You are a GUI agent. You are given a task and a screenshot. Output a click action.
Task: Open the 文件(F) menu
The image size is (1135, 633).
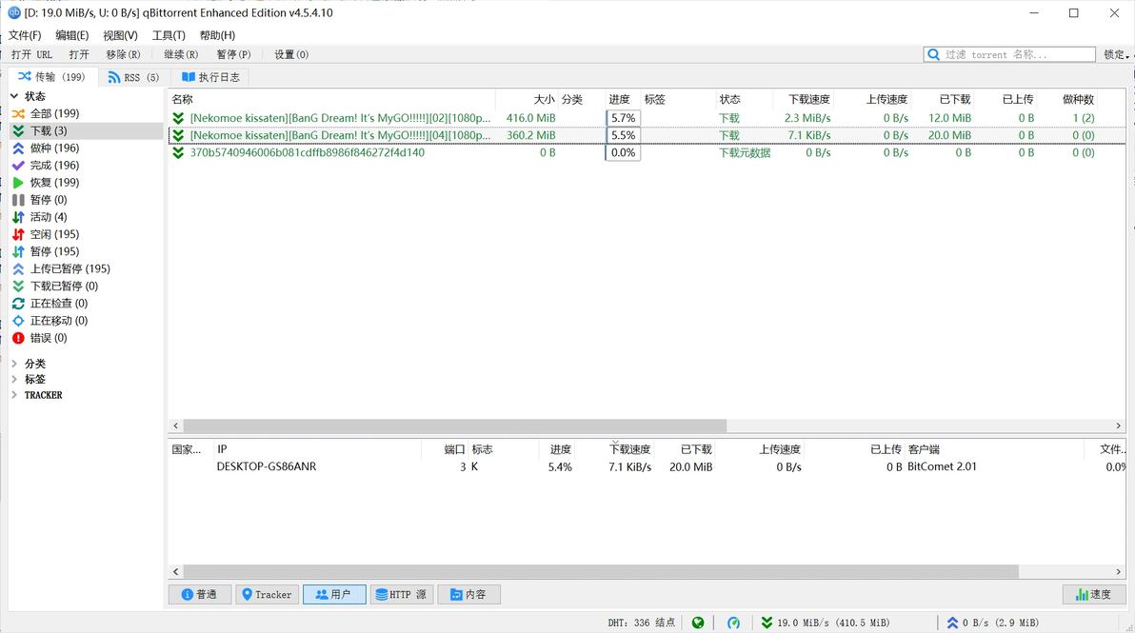tap(25, 35)
